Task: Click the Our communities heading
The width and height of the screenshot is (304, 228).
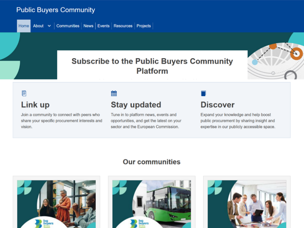Action: (x=152, y=162)
